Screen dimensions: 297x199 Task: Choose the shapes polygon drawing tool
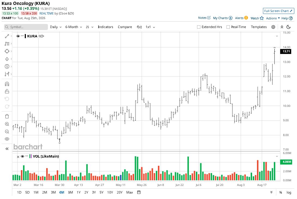[7, 51]
